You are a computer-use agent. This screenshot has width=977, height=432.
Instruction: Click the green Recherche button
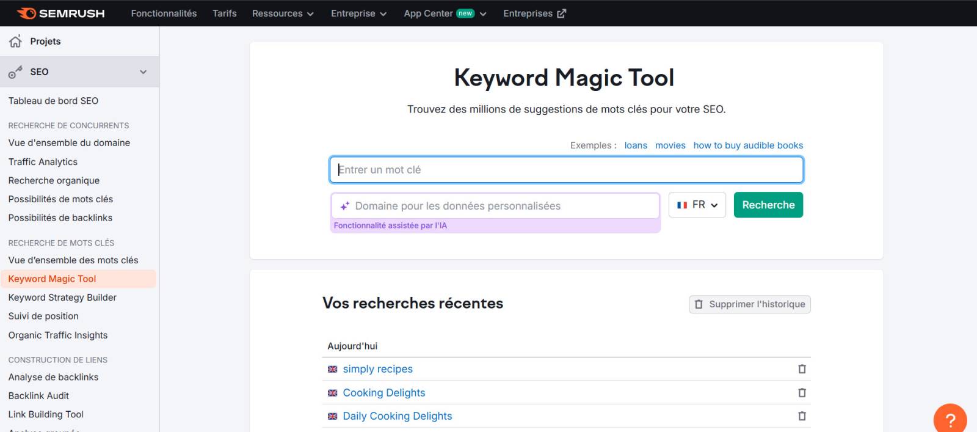[x=768, y=205]
